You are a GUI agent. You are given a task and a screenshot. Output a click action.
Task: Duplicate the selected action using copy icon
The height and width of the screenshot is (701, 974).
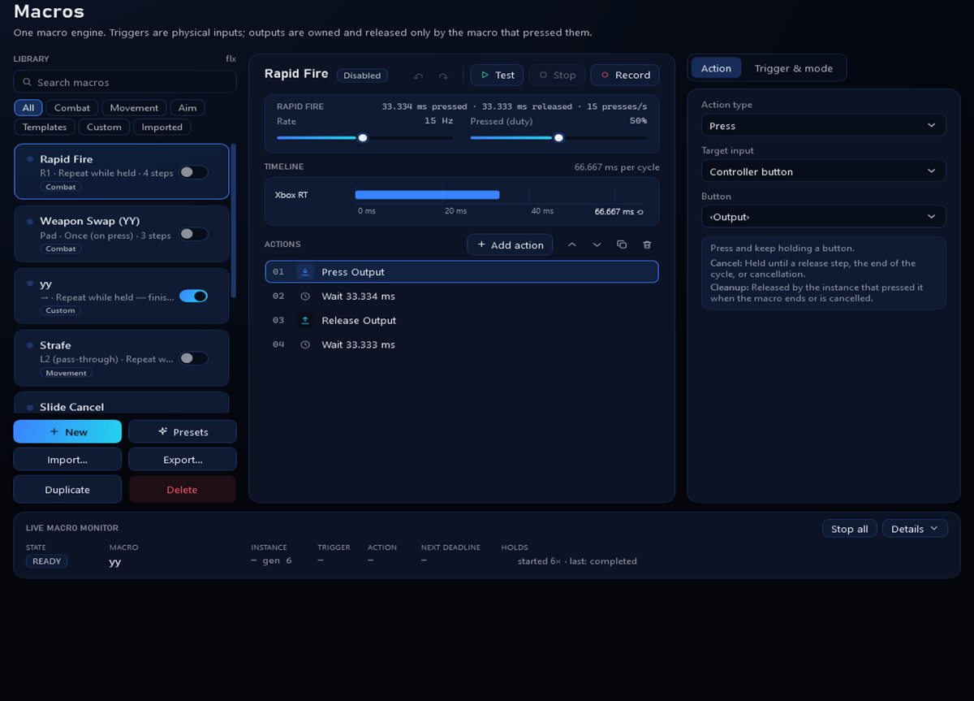pyautogui.click(x=622, y=244)
